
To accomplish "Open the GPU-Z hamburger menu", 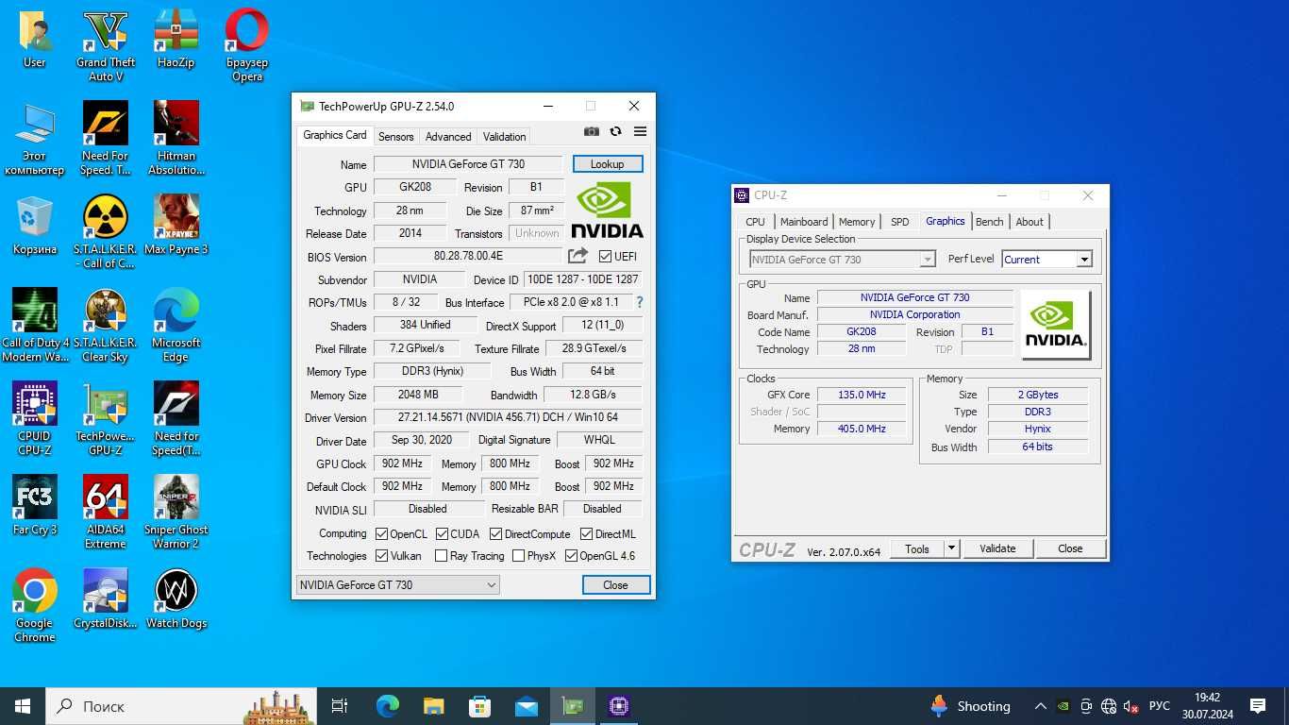I will pos(640,132).
